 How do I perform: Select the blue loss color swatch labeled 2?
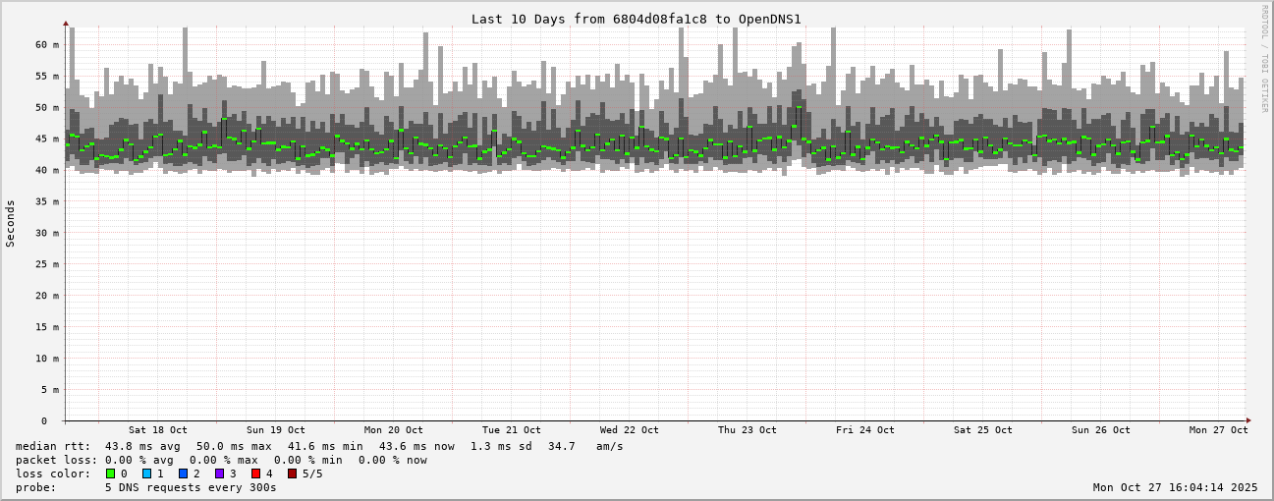[x=183, y=473]
